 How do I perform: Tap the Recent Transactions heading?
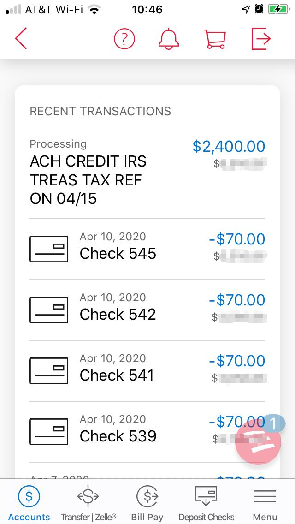tap(100, 111)
